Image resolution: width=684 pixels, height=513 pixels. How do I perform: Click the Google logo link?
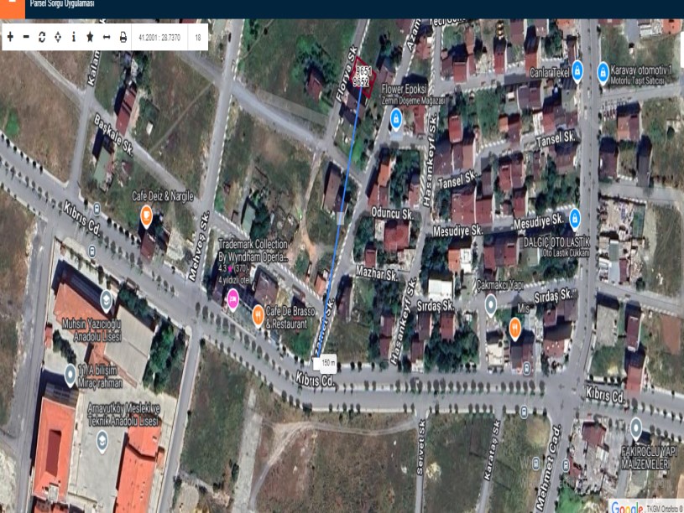626,506
